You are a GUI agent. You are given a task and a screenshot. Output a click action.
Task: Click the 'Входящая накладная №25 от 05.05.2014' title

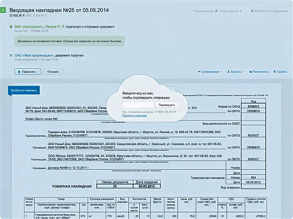(x=59, y=10)
